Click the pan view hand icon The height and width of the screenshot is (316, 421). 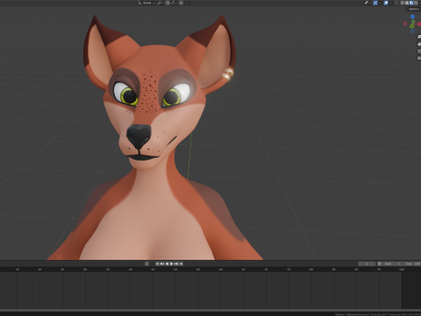419,44
